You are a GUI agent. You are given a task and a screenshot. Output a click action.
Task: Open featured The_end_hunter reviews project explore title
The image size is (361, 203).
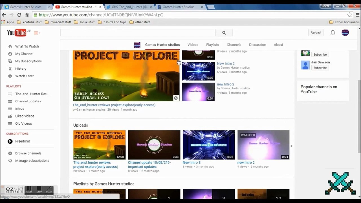point(114,105)
